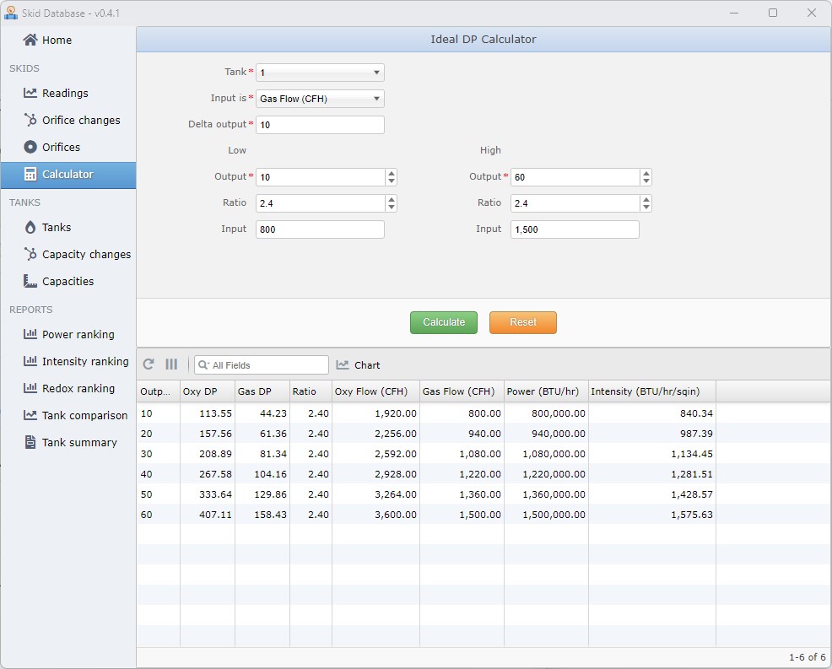Click the Chart icon button
The width and height of the screenshot is (832, 669).
358,365
